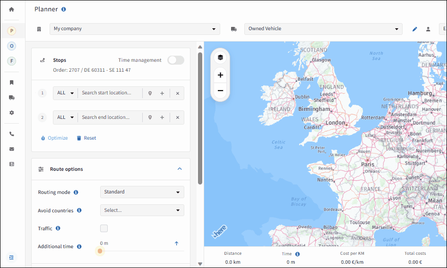447x268 pixels.
Task: Go to home via sidebar icon
Action: coord(11,9)
